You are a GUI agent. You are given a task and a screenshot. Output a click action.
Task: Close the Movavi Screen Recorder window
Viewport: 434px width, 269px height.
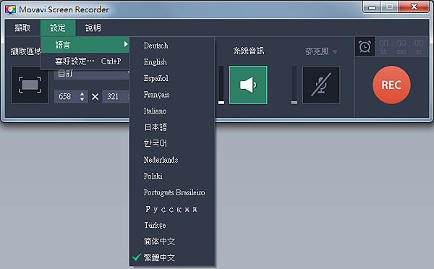tap(414, 7)
